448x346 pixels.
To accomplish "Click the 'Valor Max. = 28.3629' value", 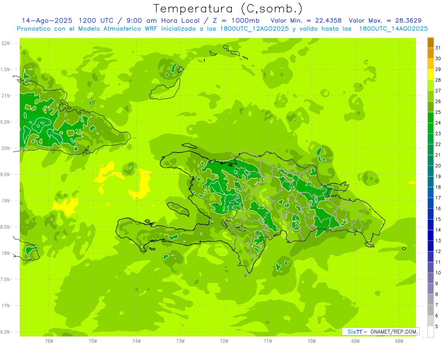I will 385,21.
